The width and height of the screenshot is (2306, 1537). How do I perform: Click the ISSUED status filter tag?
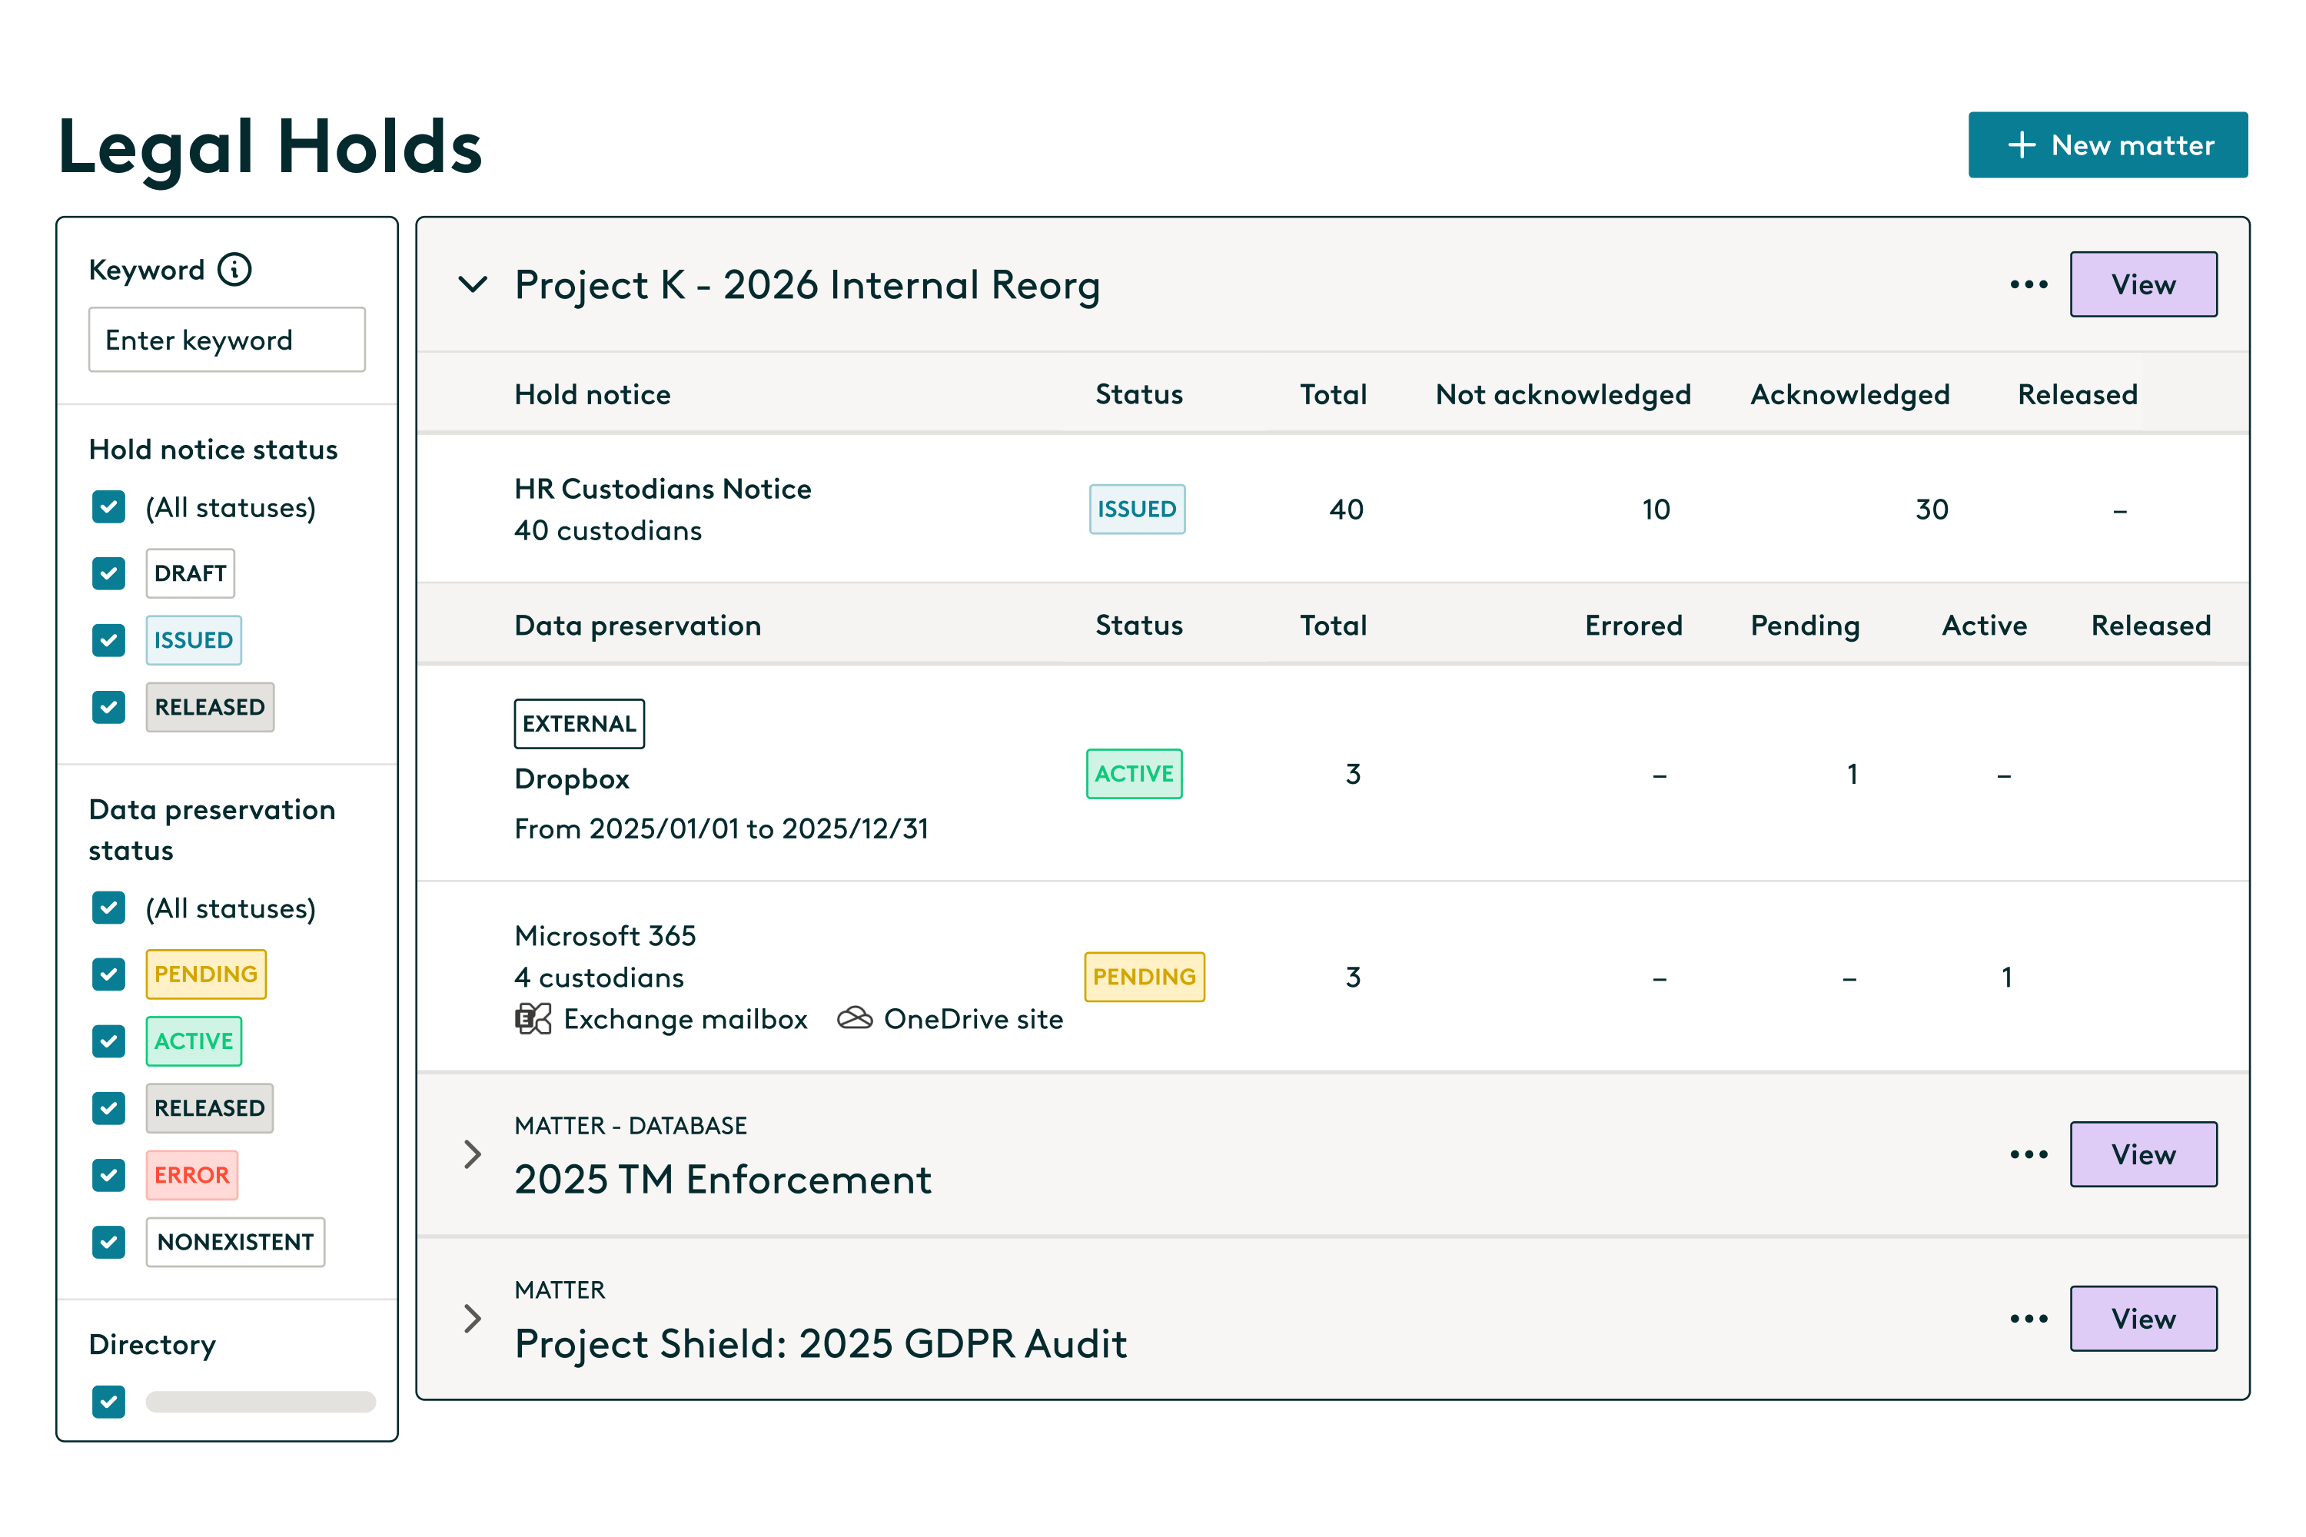[x=193, y=640]
